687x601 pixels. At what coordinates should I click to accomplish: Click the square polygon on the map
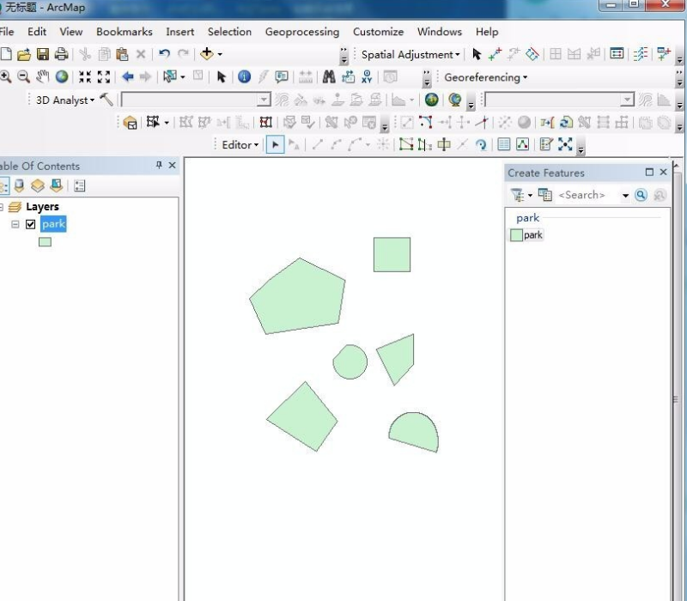pyautogui.click(x=392, y=254)
